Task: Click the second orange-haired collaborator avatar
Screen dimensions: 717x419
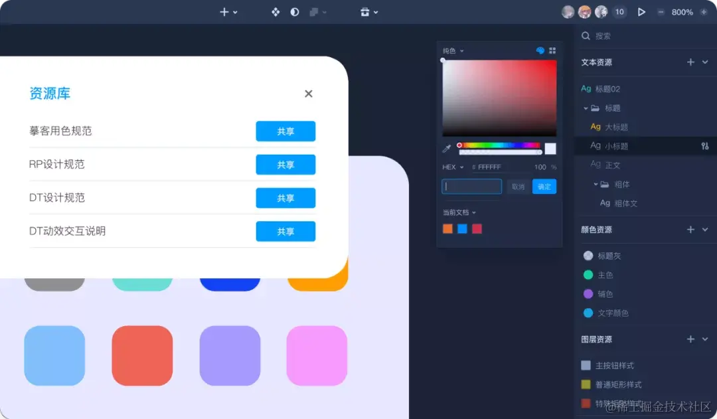Action: [x=584, y=13]
